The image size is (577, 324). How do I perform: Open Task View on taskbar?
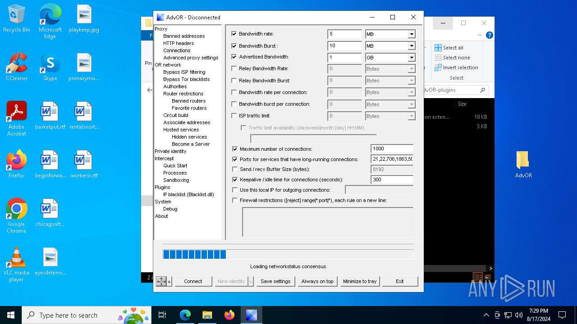click(162, 315)
